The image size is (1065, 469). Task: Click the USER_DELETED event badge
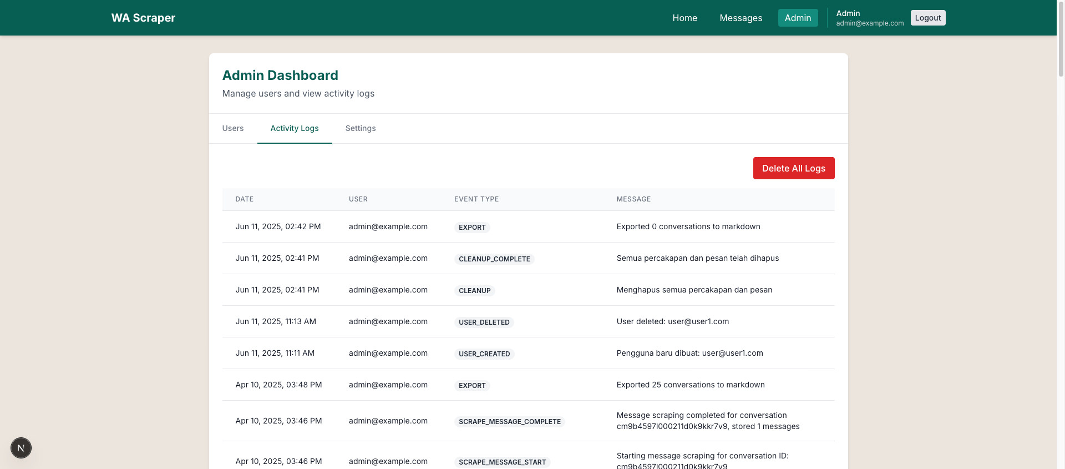click(x=484, y=322)
